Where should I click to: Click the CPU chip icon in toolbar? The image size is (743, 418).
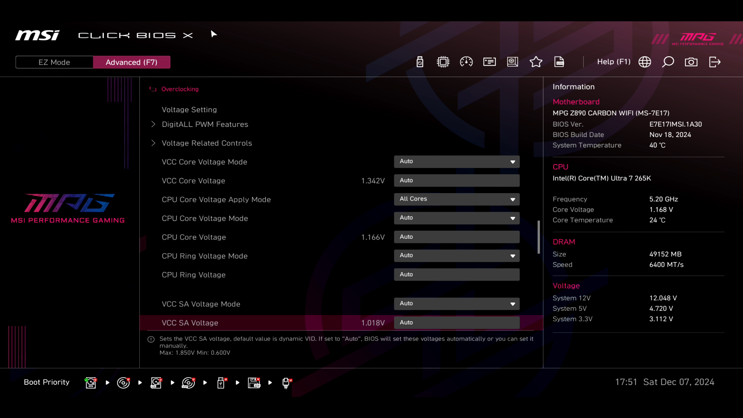443,62
